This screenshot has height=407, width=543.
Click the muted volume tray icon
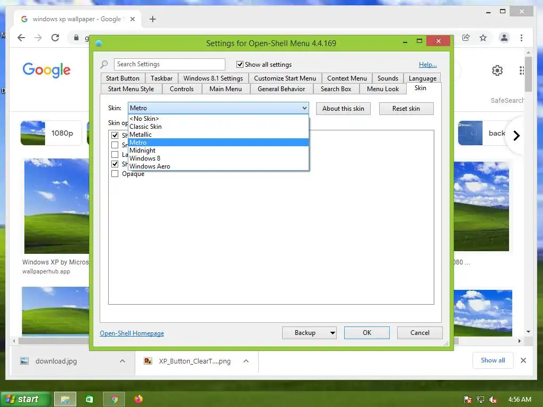click(493, 400)
